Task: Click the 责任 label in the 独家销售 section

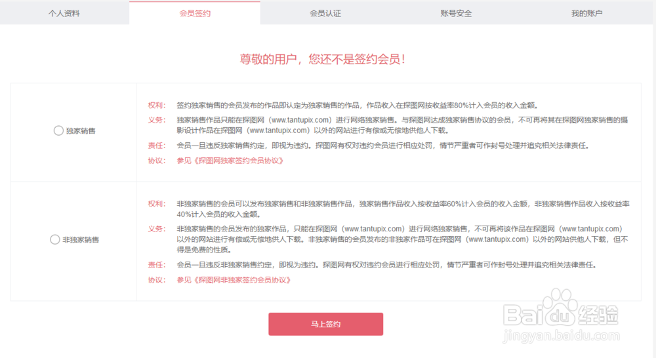Action: (157, 146)
